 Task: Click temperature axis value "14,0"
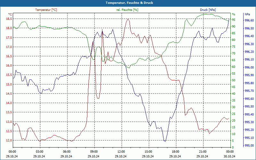tap(9, 103)
